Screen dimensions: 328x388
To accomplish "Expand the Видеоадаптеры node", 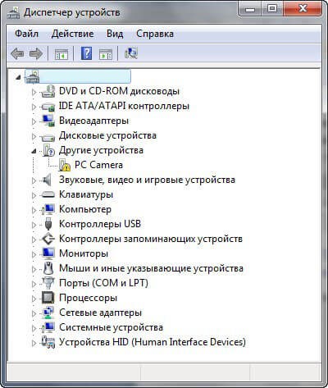I will tap(34, 121).
